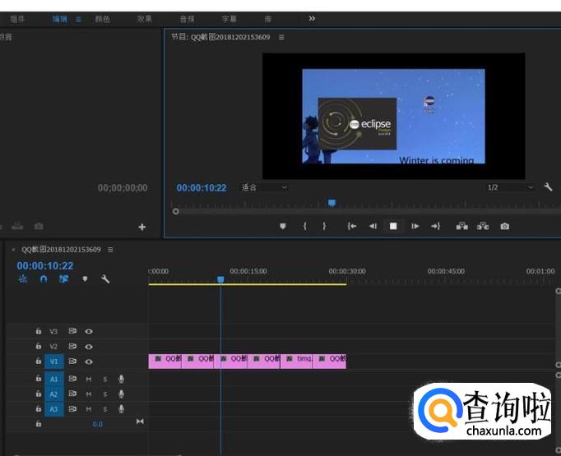Click the Mark In bracket icon

coord(304,226)
